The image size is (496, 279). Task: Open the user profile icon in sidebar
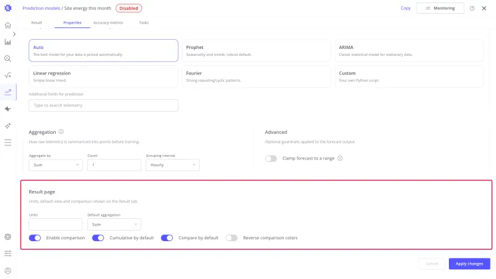tap(8, 270)
